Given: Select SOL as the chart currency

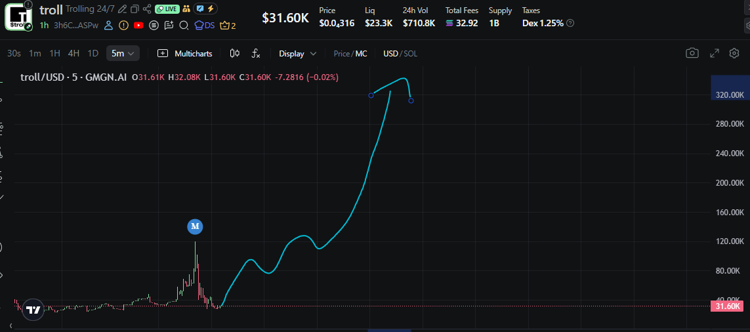Looking at the screenshot, I should pyautogui.click(x=410, y=54).
